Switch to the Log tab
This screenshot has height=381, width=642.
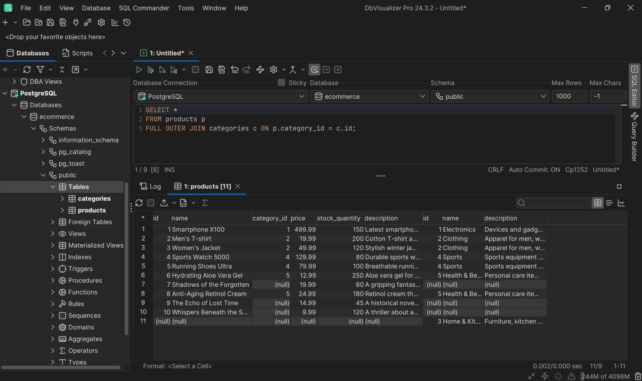150,186
